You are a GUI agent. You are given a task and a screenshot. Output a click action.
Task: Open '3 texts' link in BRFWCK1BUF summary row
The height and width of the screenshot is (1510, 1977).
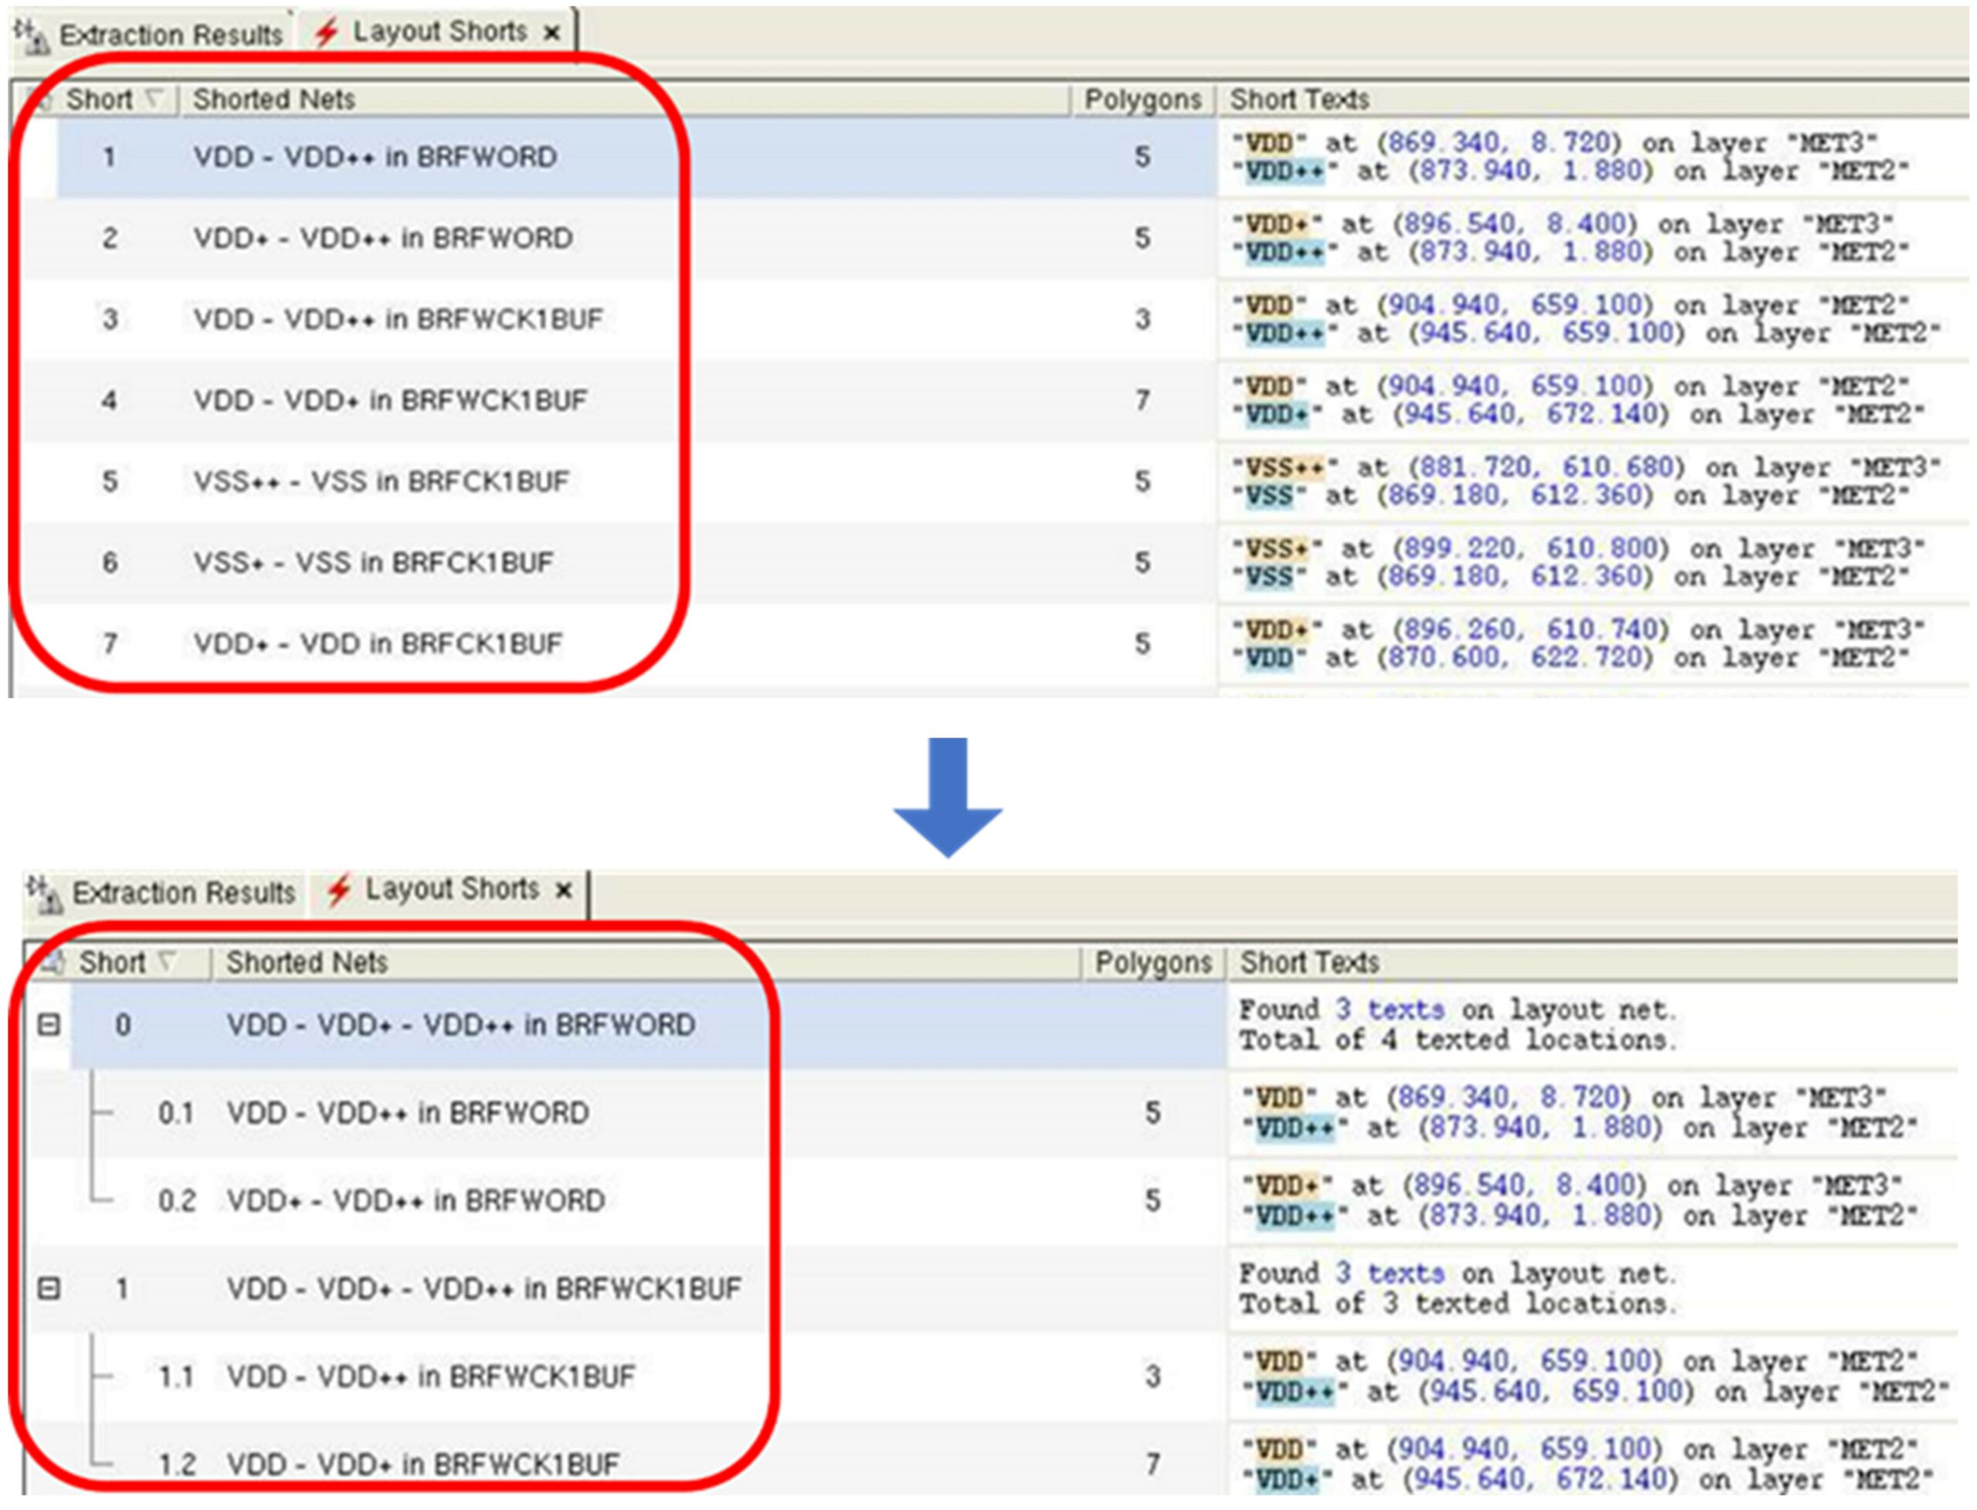click(x=1390, y=1274)
